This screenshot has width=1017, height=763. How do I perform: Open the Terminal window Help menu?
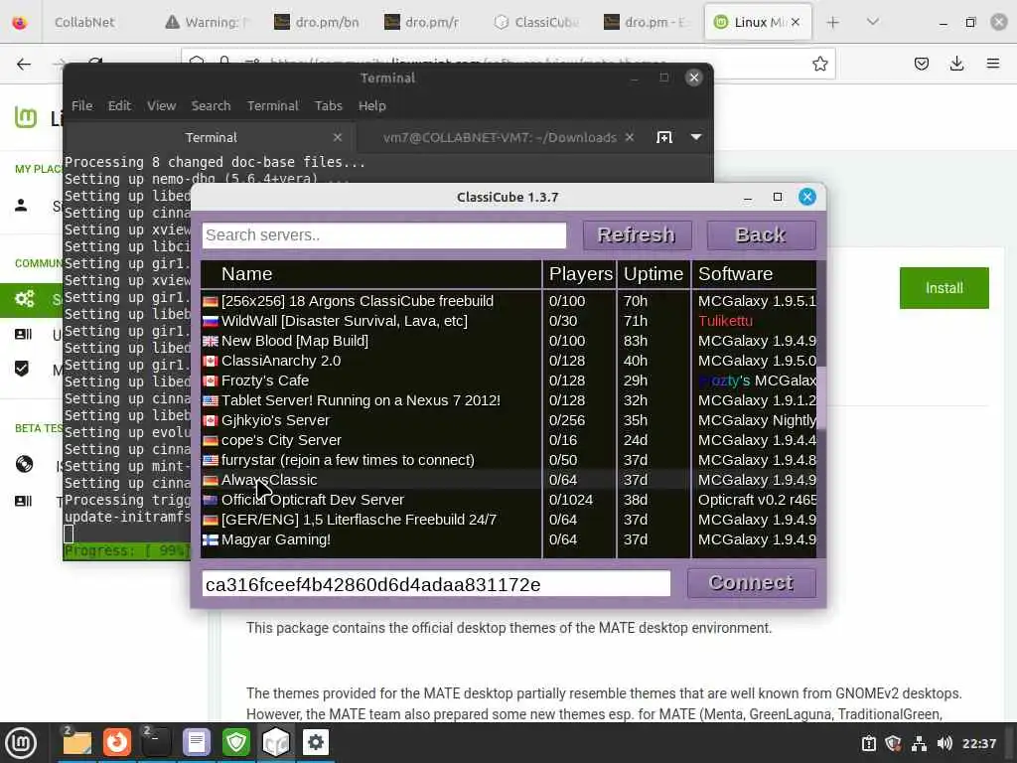point(371,105)
